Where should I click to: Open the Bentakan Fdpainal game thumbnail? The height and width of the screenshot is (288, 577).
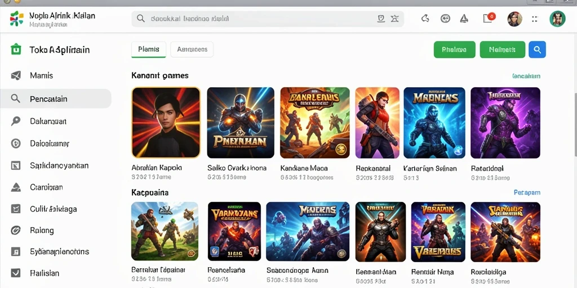(x=165, y=231)
